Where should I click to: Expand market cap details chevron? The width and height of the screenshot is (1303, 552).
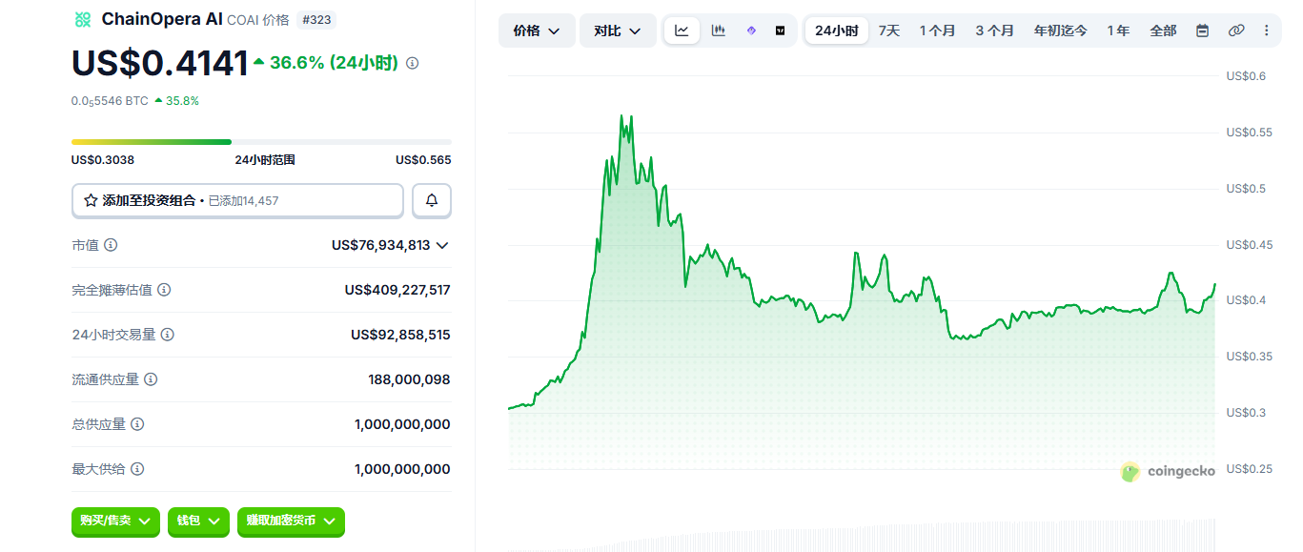click(442, 245)
